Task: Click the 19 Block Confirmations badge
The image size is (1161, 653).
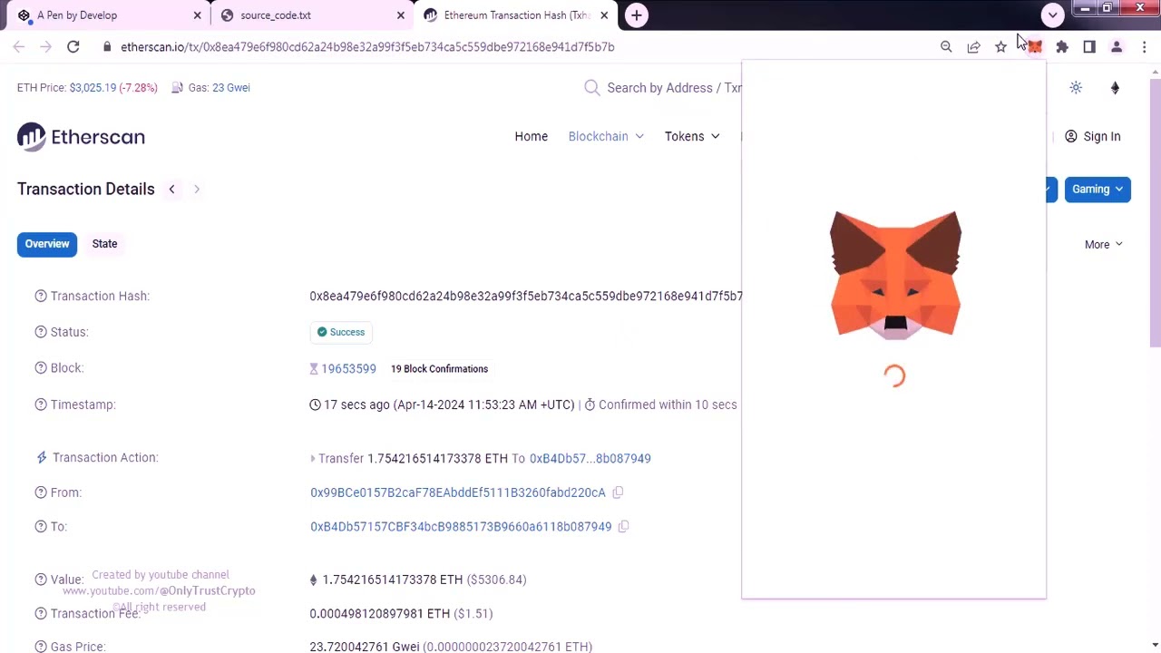Action: pos(439,369)
